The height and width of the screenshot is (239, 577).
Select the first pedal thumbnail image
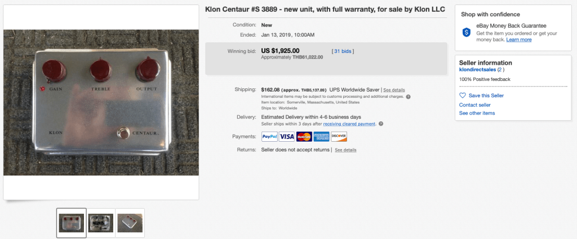point(72,223)
